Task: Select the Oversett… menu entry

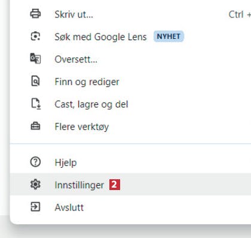Action: (x=130, y=59)
